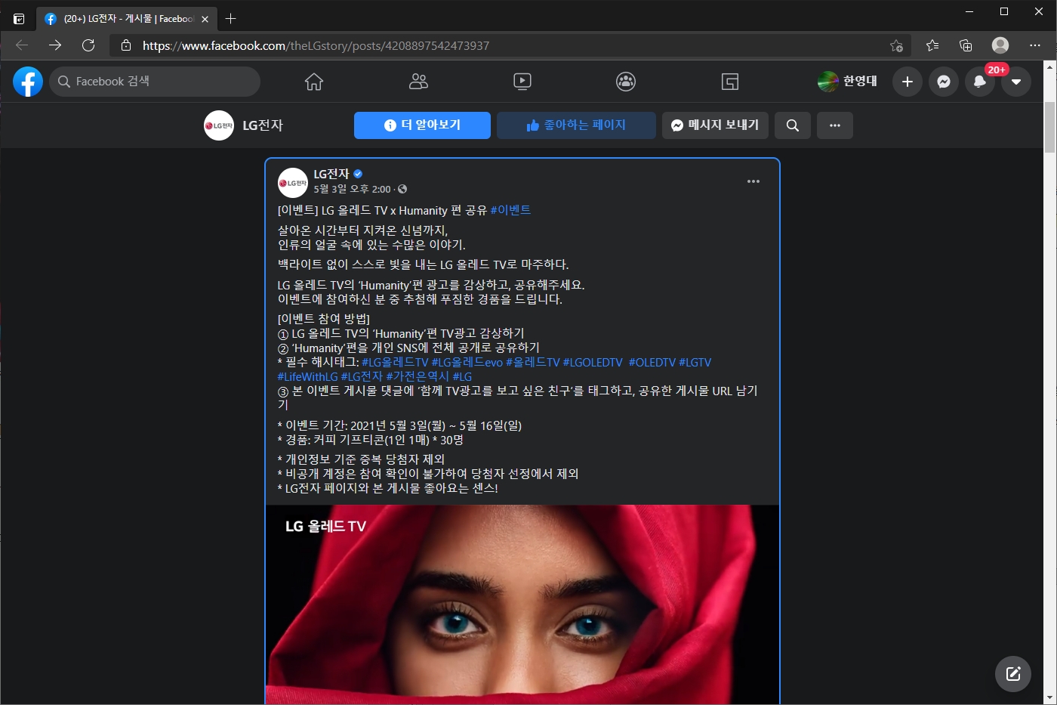Open the #LGTV hashtag
Image resolution: width=1057 pixels, height=705 pixels.
point(695,363)
